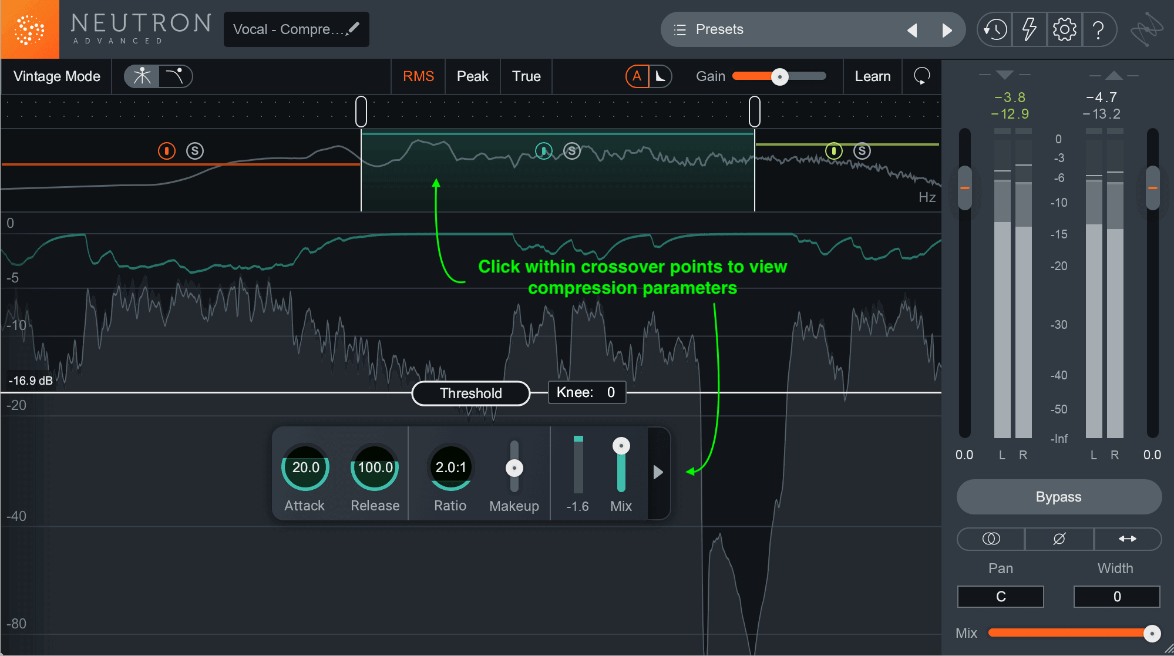Select the previous preset arrow
Viewport: 1174px width, 656px height.
click(x=912, y=30)
